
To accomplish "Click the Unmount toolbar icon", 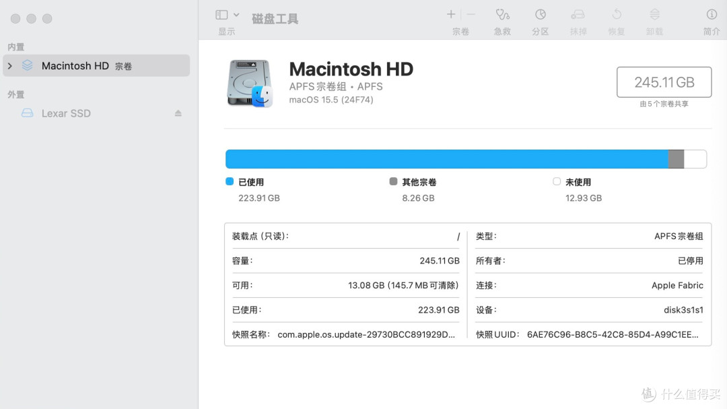I will pyautogui.click(x=655, y=15).
